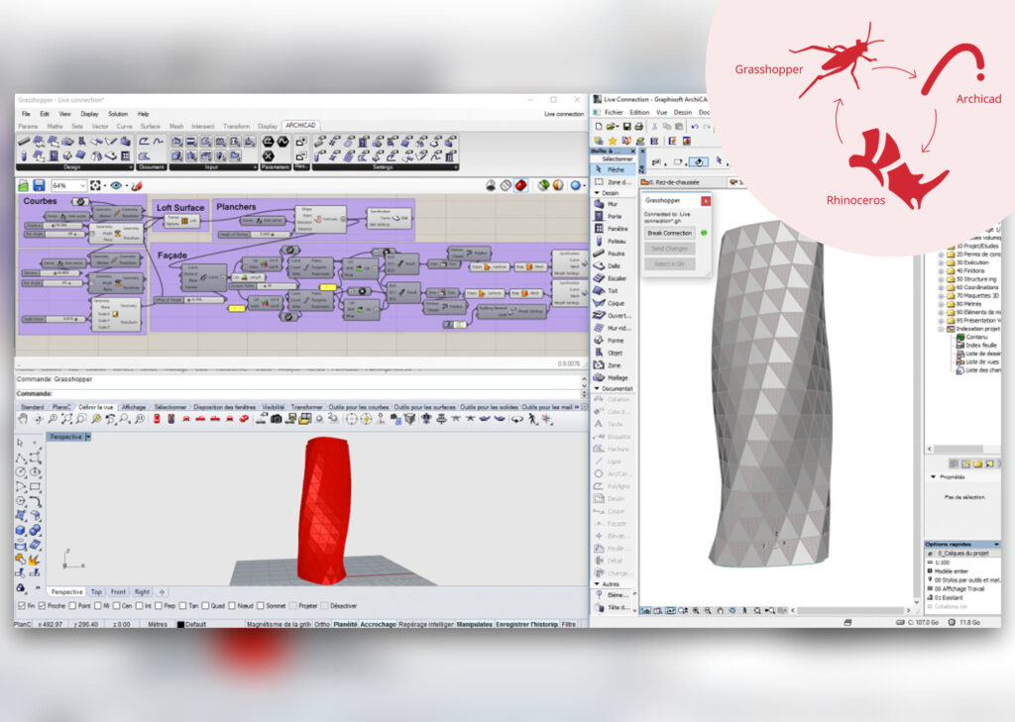Collapse the Documentat toolbox section
The image size is (1015, 722).
click(x=597, y=389)
